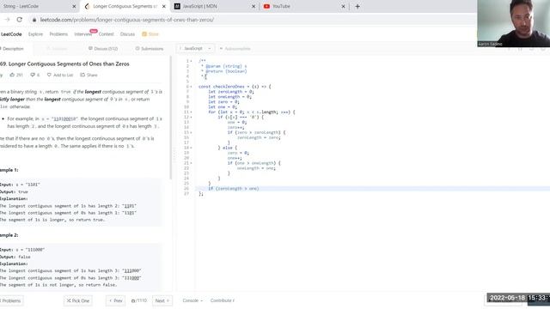Open the JavaScript language dropdown
Image resolution: width=550 pixels, height=309 pixels.
click(195, 48)
